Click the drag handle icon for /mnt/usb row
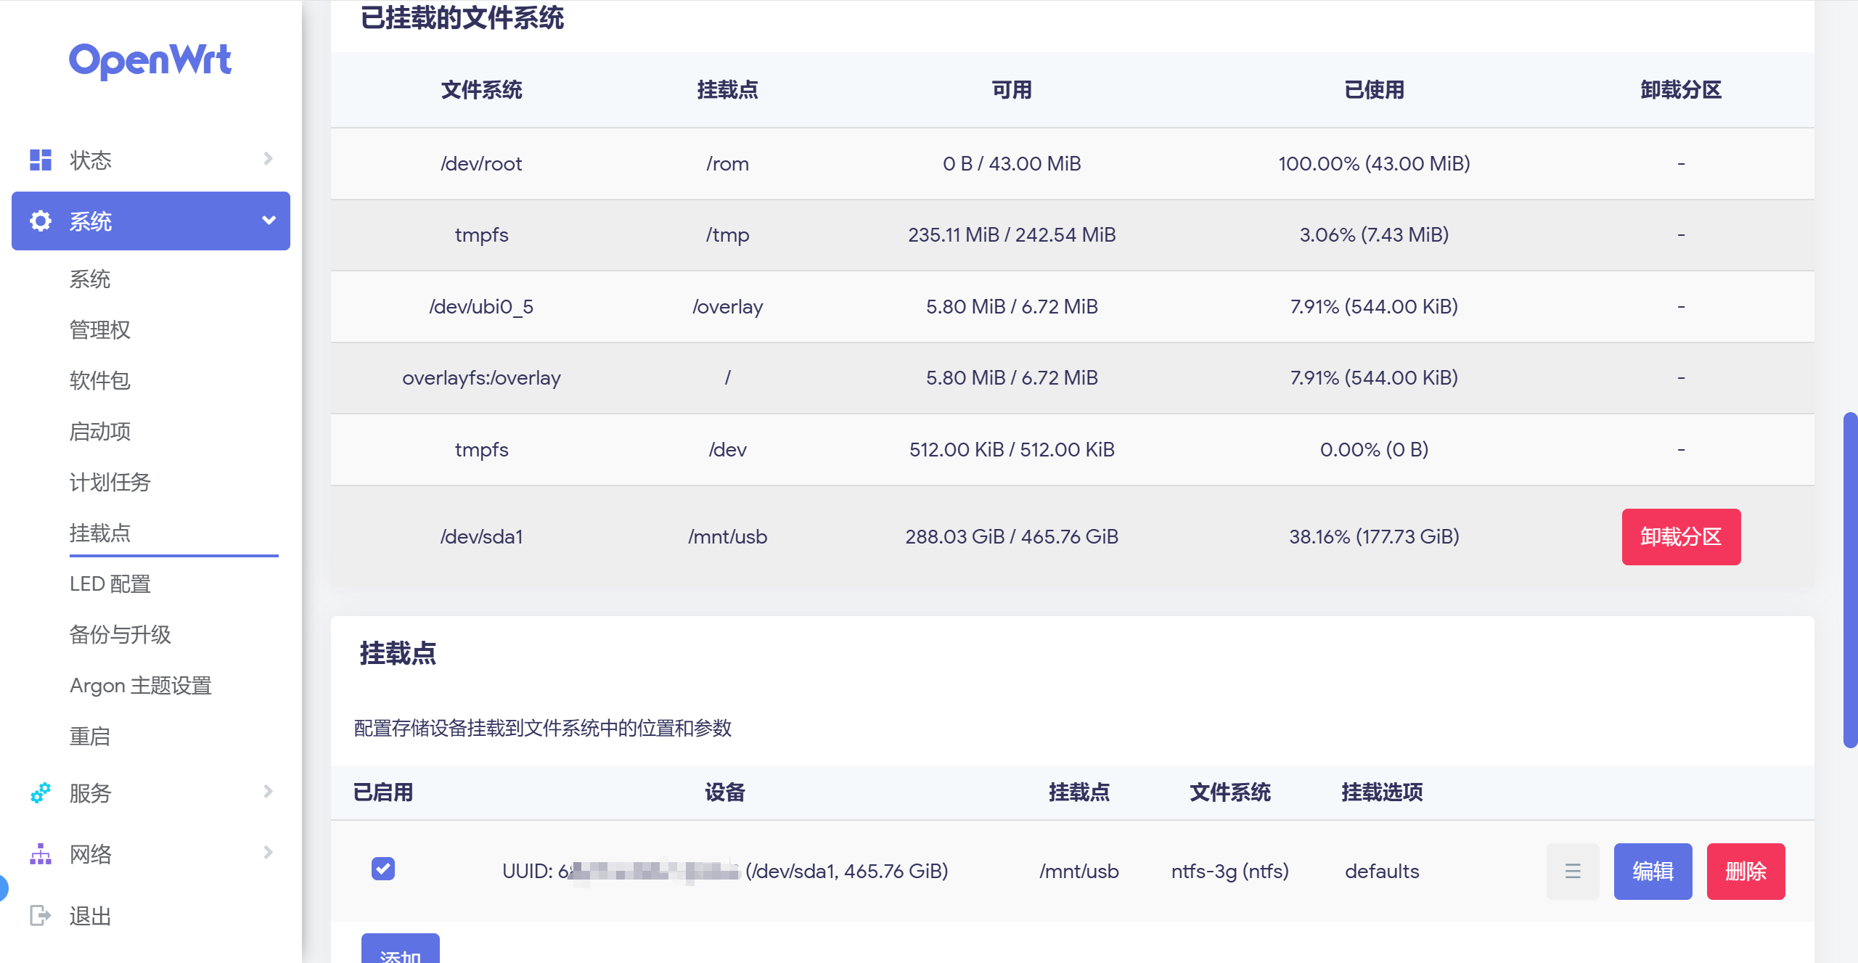The width and height of the screenshot is (1858, 963). 1572,871
